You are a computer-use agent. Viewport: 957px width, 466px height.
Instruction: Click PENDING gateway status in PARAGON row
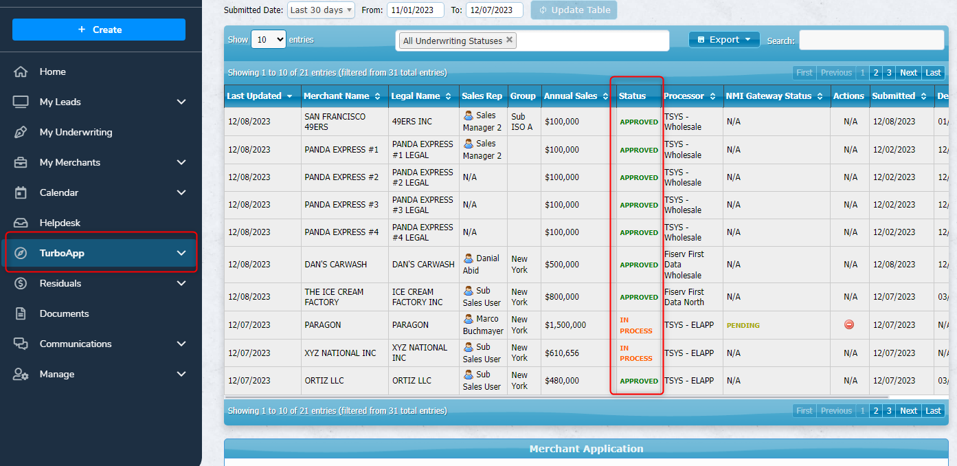pyautogui.click(x=743, y=325)
